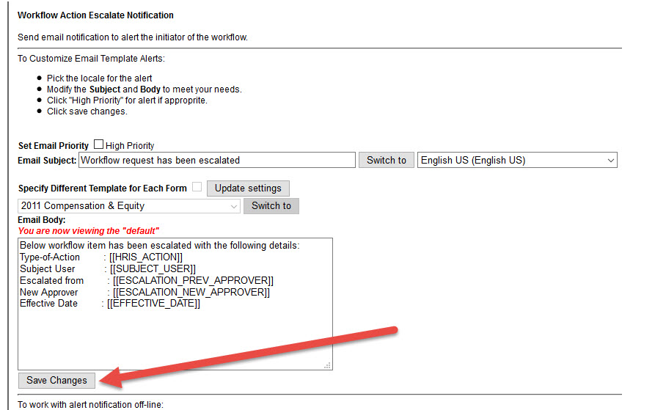The height and width of the screenshot is (410, 655).
Task: Click 'You are now viewing the "default"' text
Action: pos(89,231)
